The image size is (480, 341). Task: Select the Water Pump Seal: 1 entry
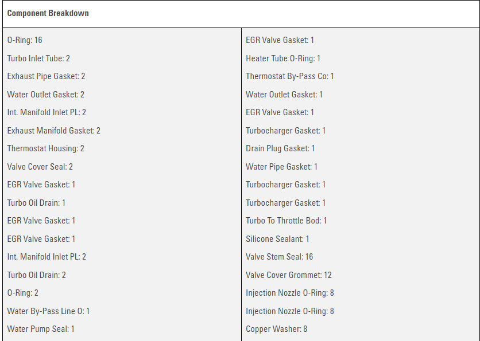pyautogui.click(x=41, y=329)
